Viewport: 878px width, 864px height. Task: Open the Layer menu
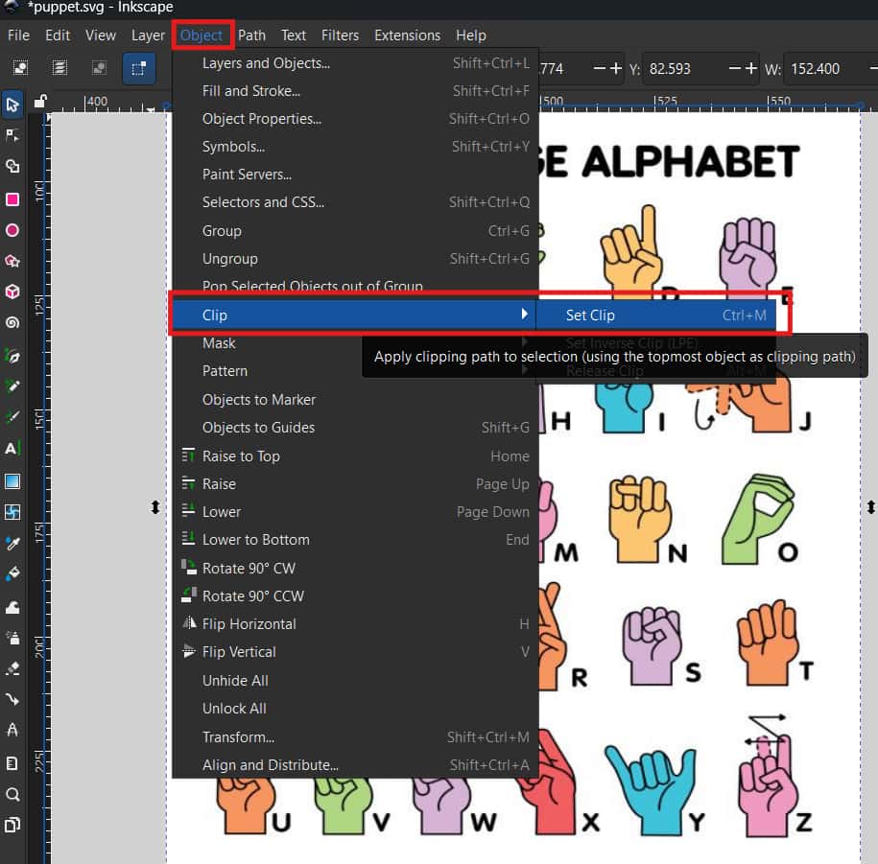148,35
